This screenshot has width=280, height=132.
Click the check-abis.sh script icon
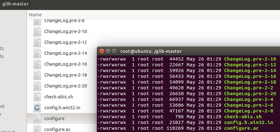pos(37,97)
